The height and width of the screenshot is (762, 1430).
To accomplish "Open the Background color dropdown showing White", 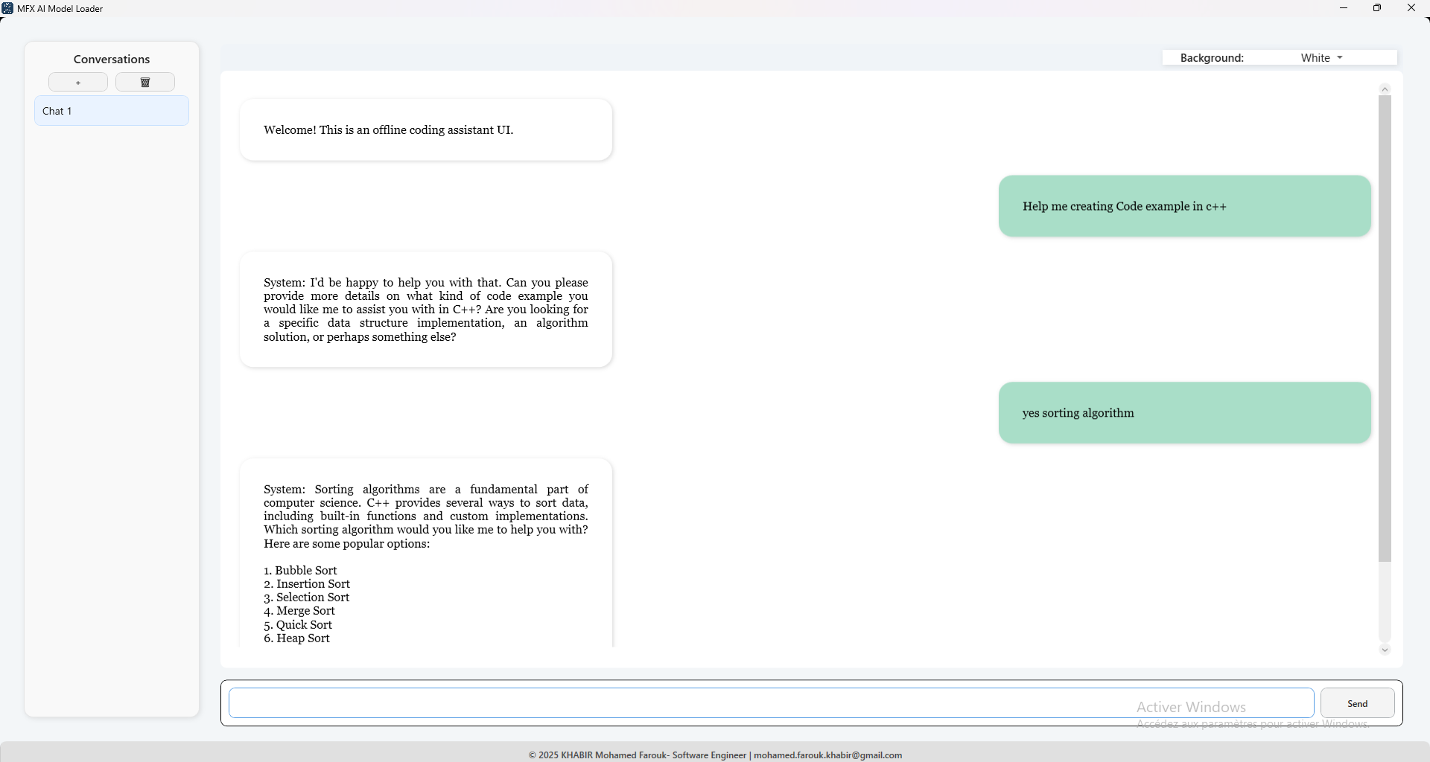I will 1321,58.
